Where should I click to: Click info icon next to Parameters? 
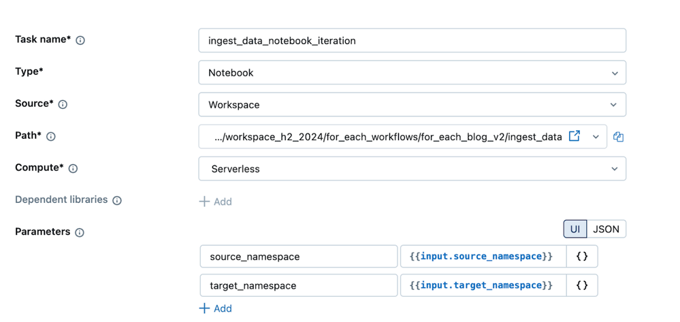click(80, 233)
